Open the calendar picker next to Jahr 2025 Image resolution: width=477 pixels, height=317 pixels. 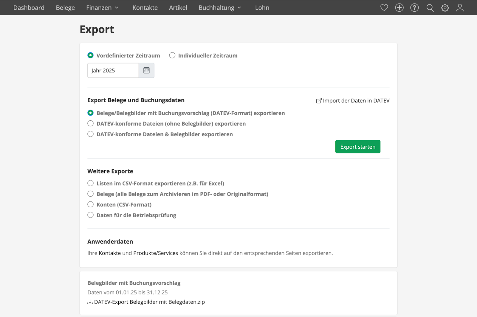(x=146, y=70)
